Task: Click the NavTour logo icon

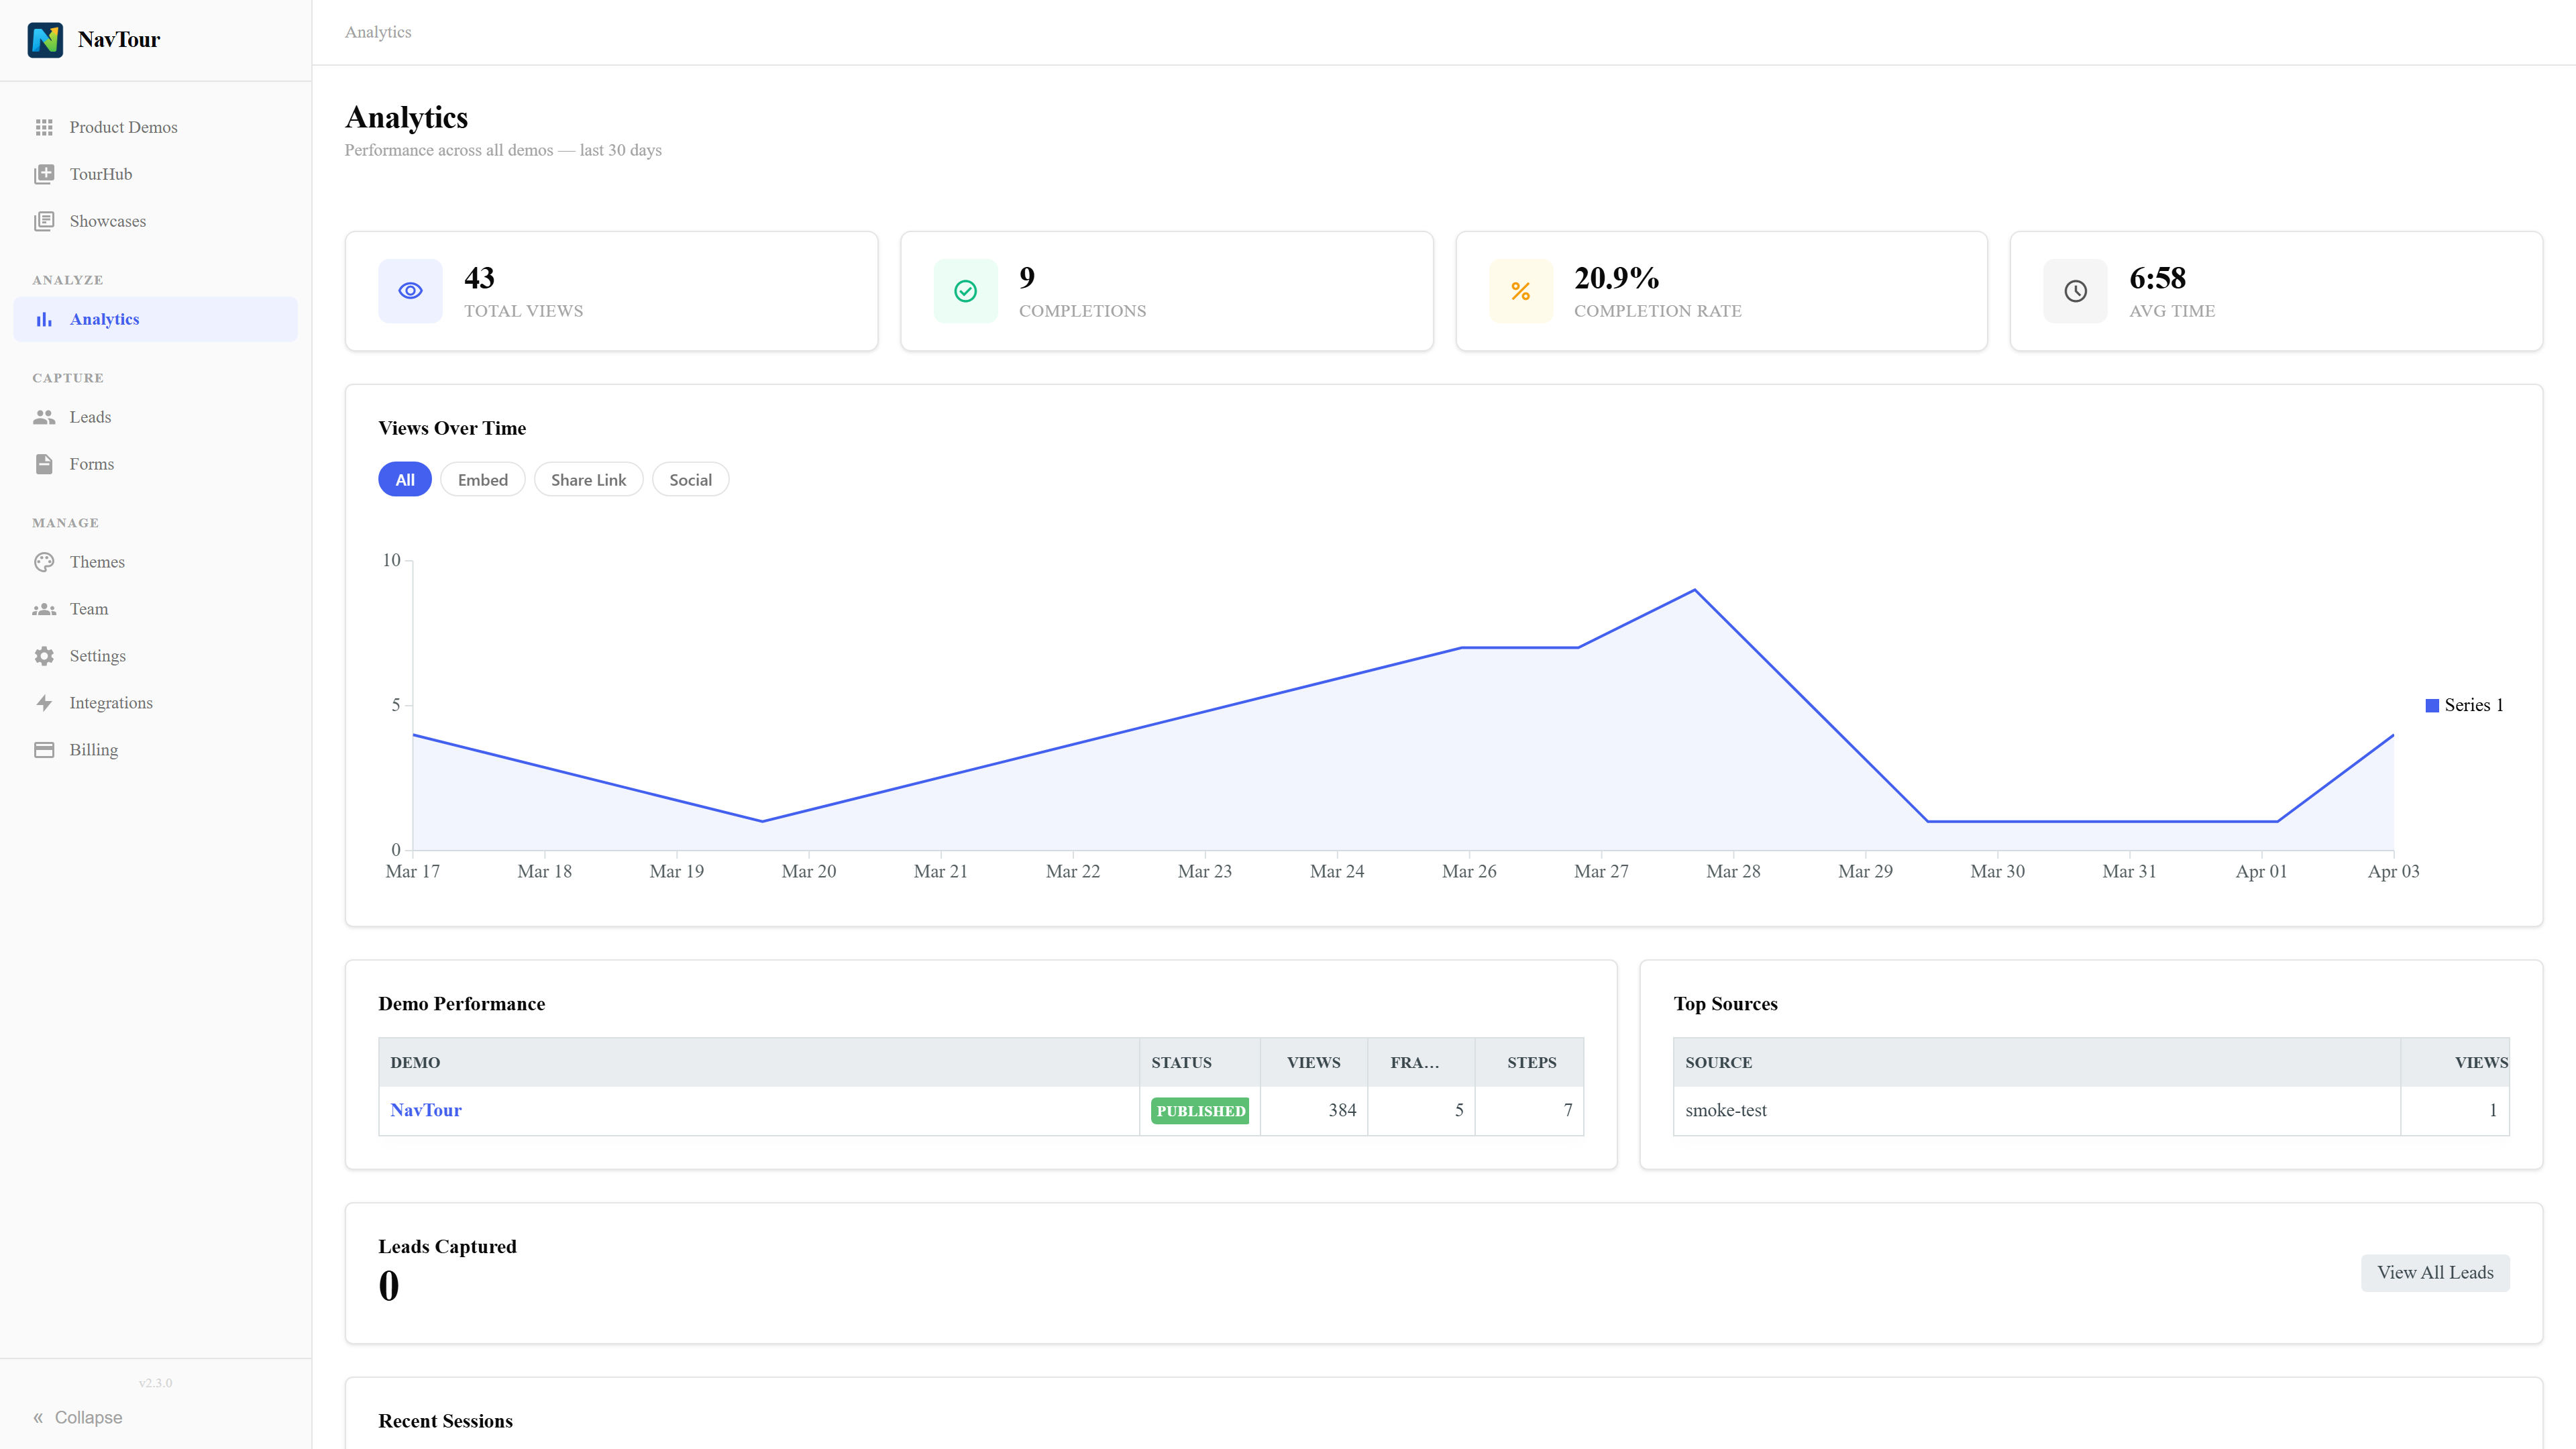Action: 45,40
